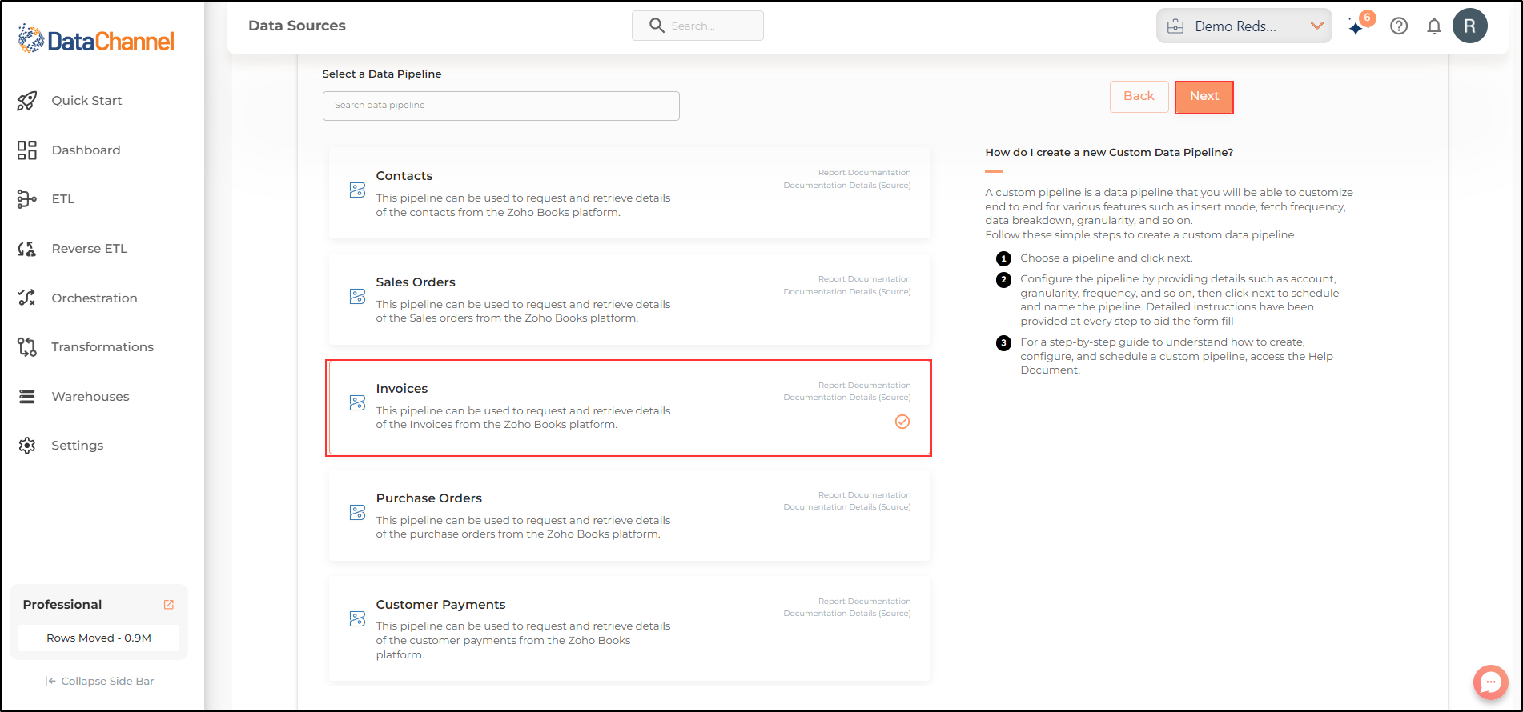The image size is (1523, 712).
Task: Open the chat support bubble
Action: point(1491,682)
